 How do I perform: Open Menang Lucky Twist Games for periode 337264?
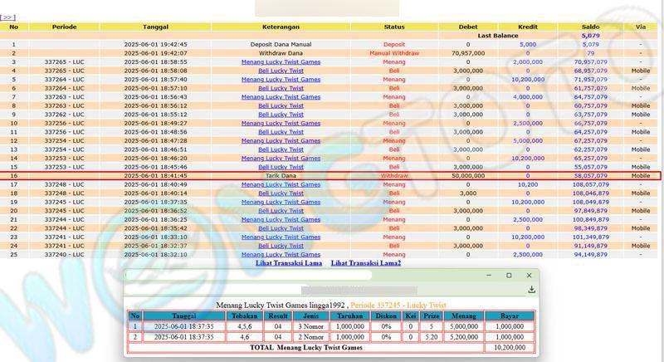point(281,80)
